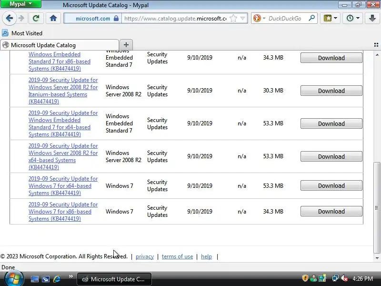The width and height of the screenshot is (381, 286).
Task: Open the help footer link
Action: (206, 256)
